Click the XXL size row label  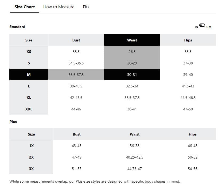pyautogui.click(x=29, y=109)
